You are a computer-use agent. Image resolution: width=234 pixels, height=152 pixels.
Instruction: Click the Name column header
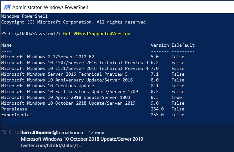pyautogui.click(x=6, y=45)
